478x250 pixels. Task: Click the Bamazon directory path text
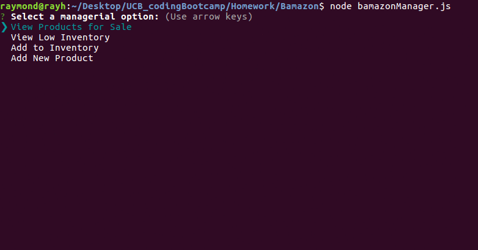coord(300,6)
